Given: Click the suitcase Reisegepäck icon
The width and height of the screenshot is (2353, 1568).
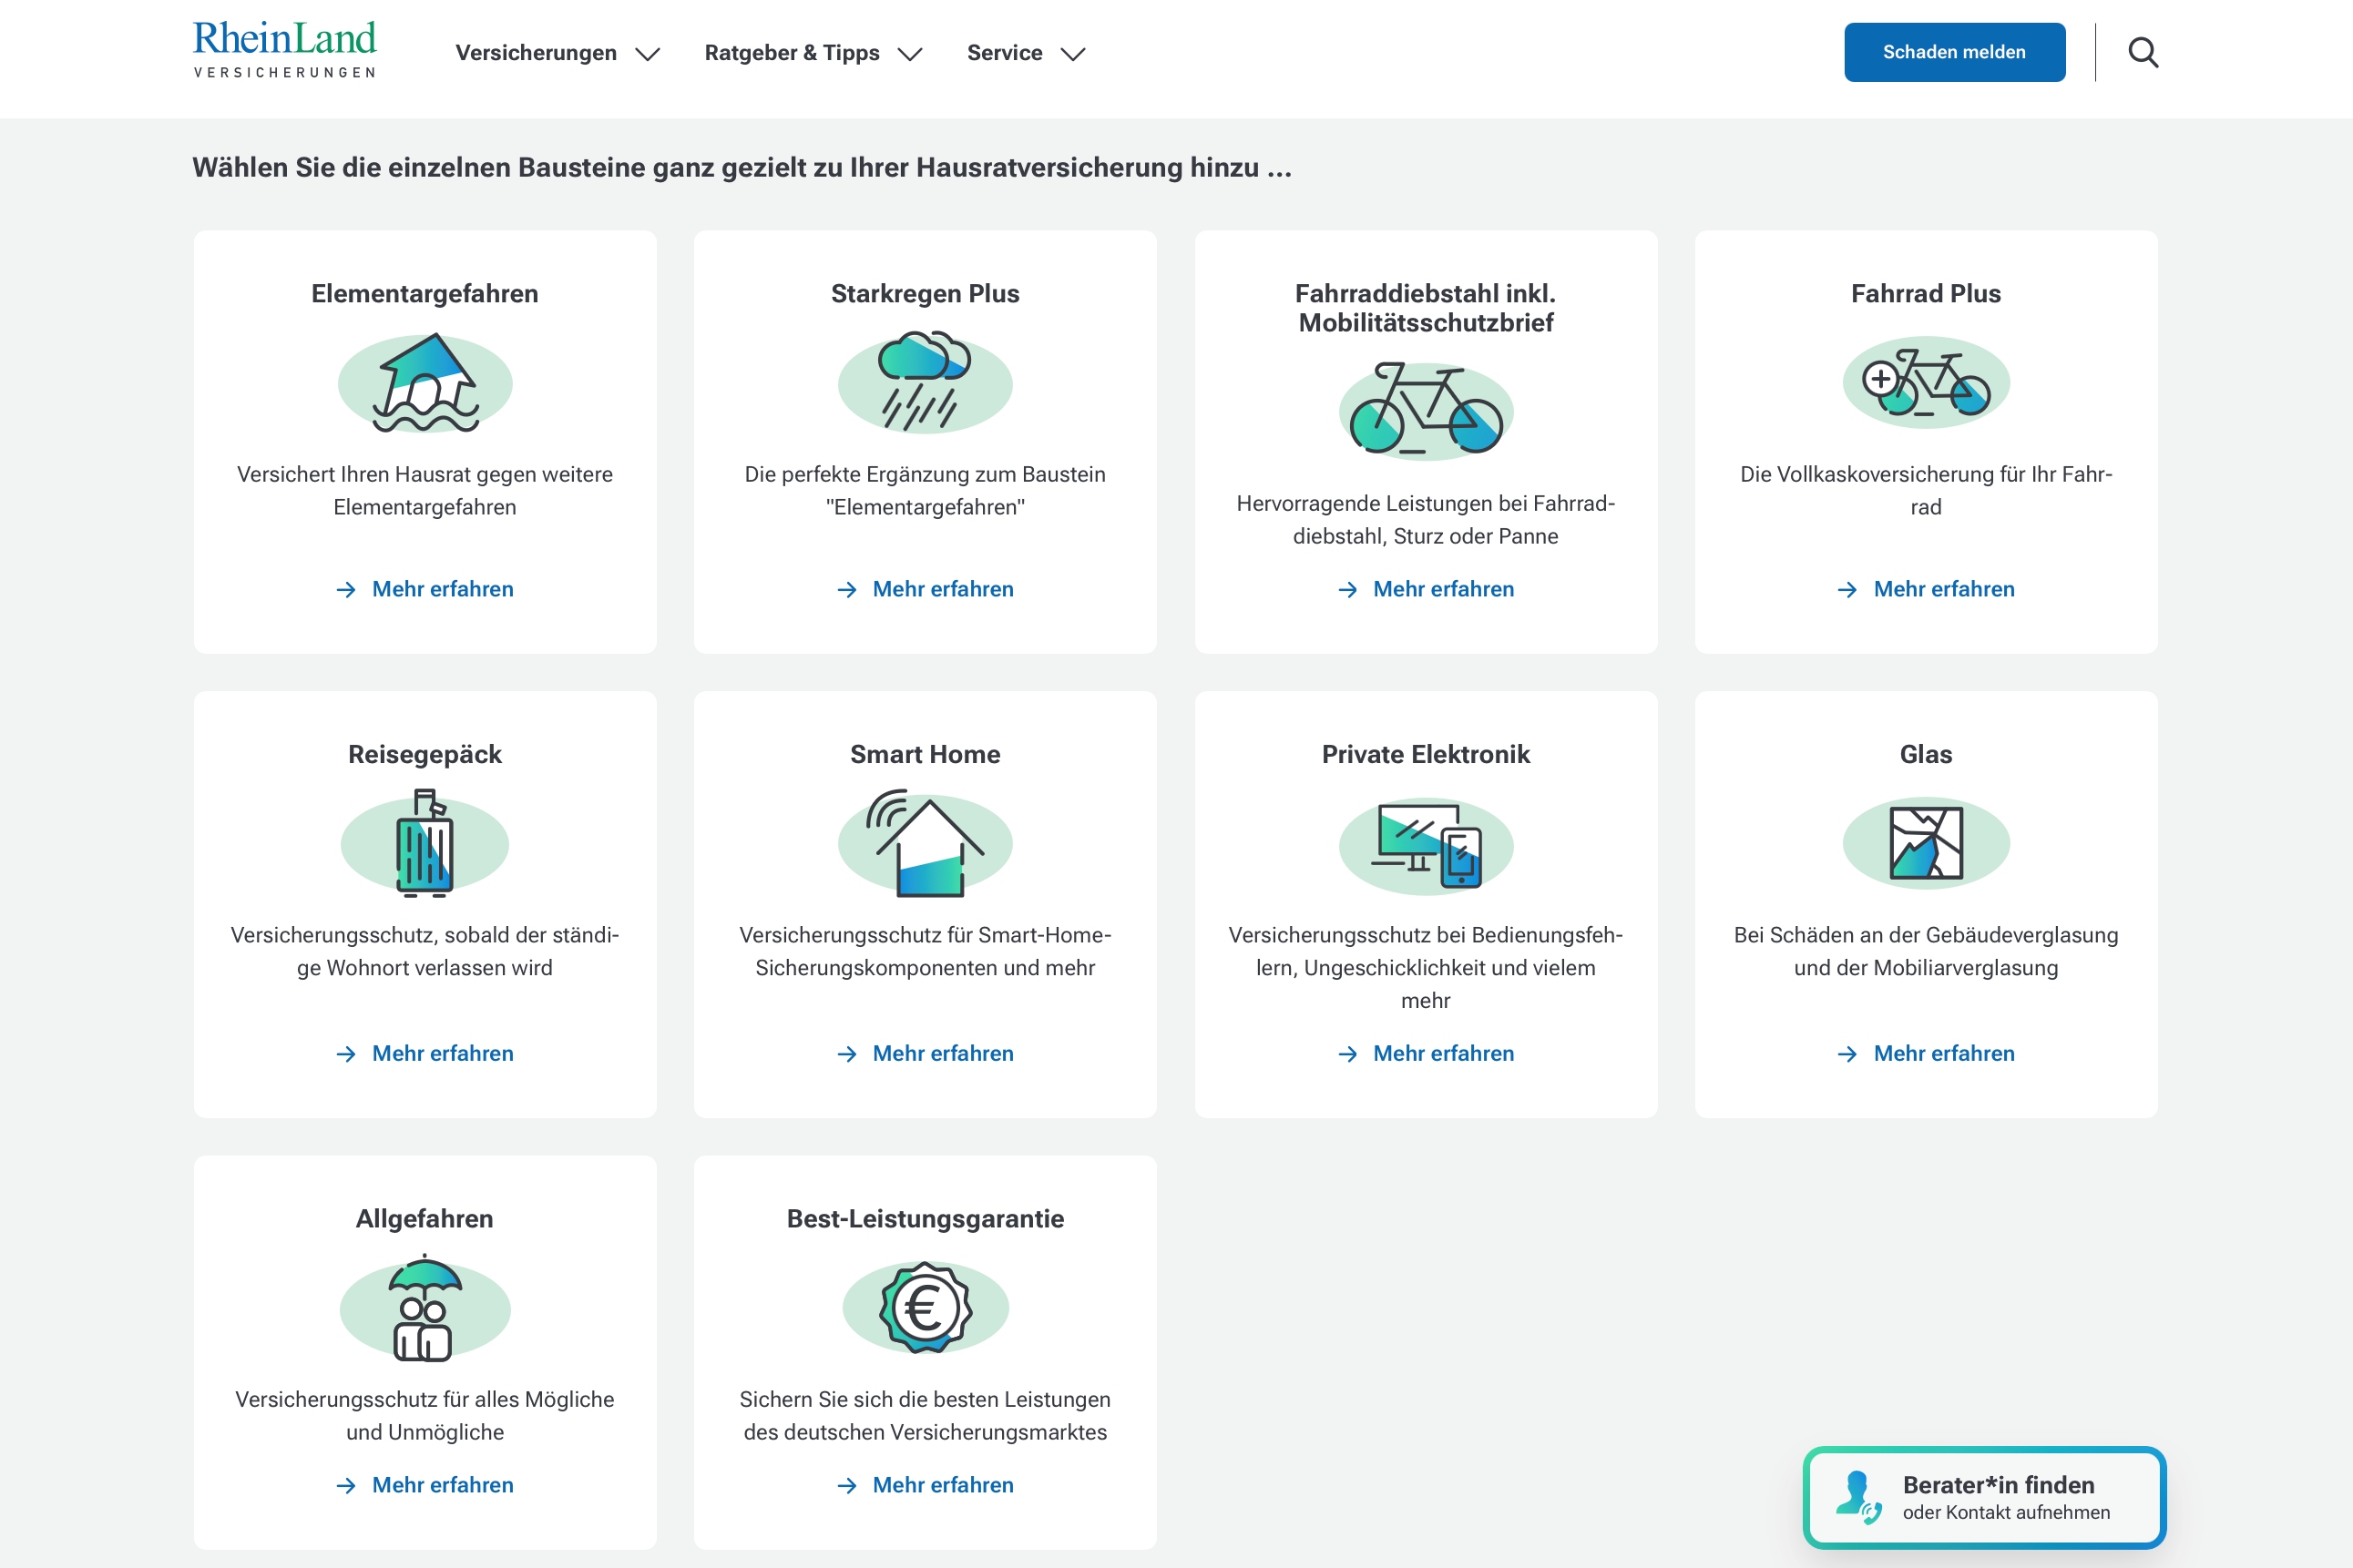Looking at the screenshot, I should 425,844.
